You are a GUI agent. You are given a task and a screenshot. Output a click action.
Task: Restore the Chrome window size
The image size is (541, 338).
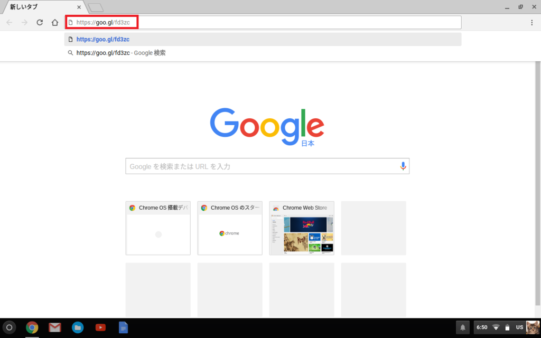tap(520, 7)
